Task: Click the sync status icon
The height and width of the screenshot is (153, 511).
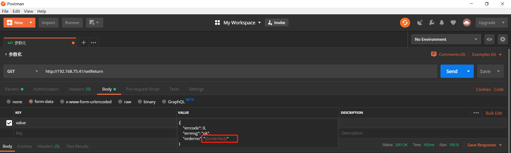Action: [405, 23]
